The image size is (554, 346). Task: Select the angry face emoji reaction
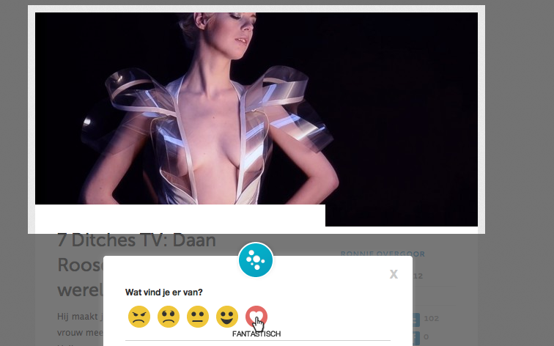pos(139,317)
